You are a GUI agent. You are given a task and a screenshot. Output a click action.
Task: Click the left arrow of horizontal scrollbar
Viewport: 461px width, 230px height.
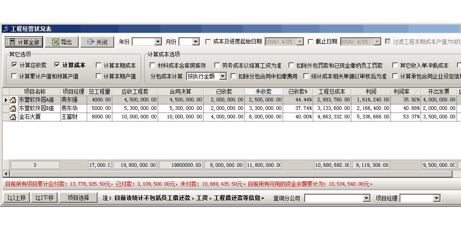point(6,174)
